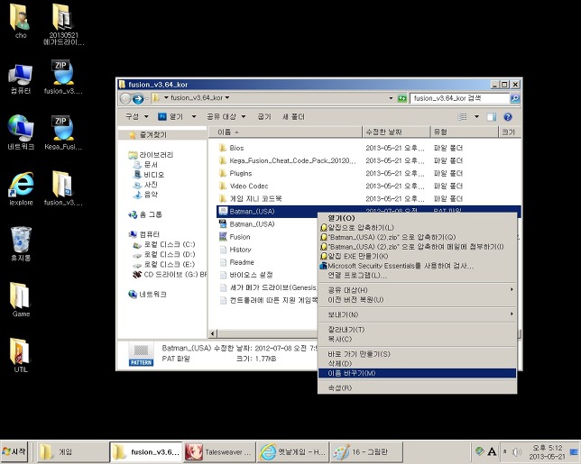Click the volume speaker tray icon
The height and width of the screenshot is (464, 581).
coord(517,451)
